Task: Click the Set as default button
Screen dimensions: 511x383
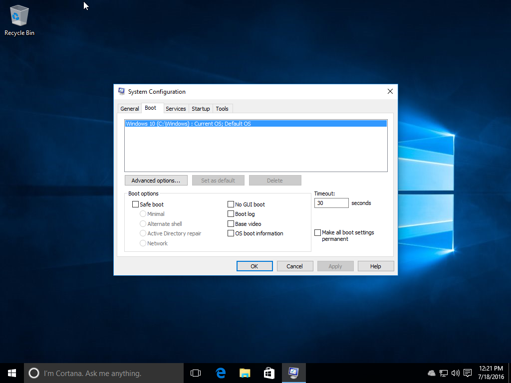Action: [218, 181]
